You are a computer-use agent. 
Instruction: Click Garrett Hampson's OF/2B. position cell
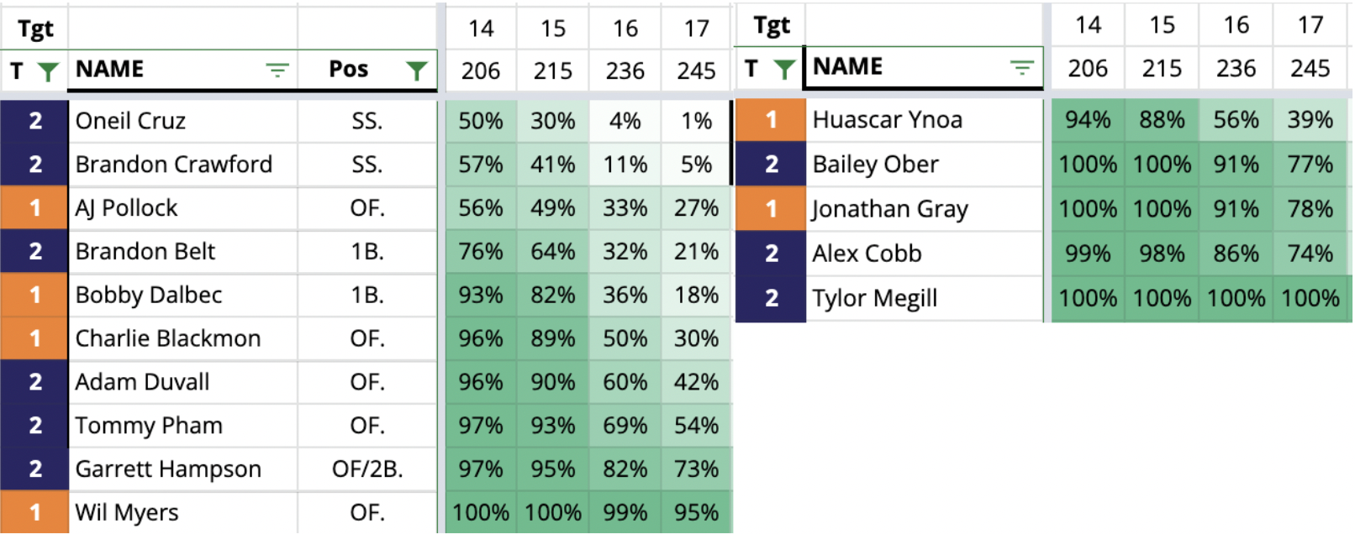click(367, 469)
